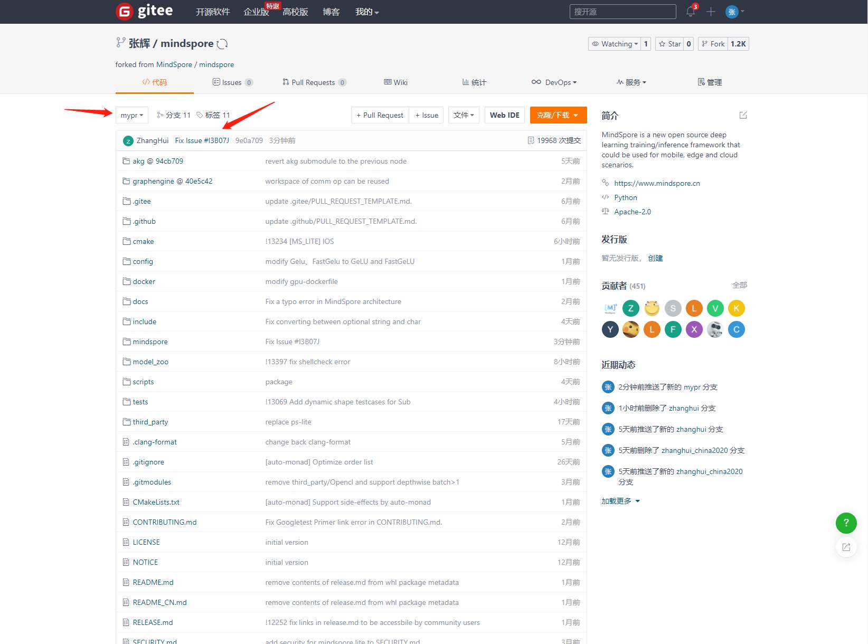Switch to the 代码 tab
The image size is (868, 644).
tap(155, 82)
